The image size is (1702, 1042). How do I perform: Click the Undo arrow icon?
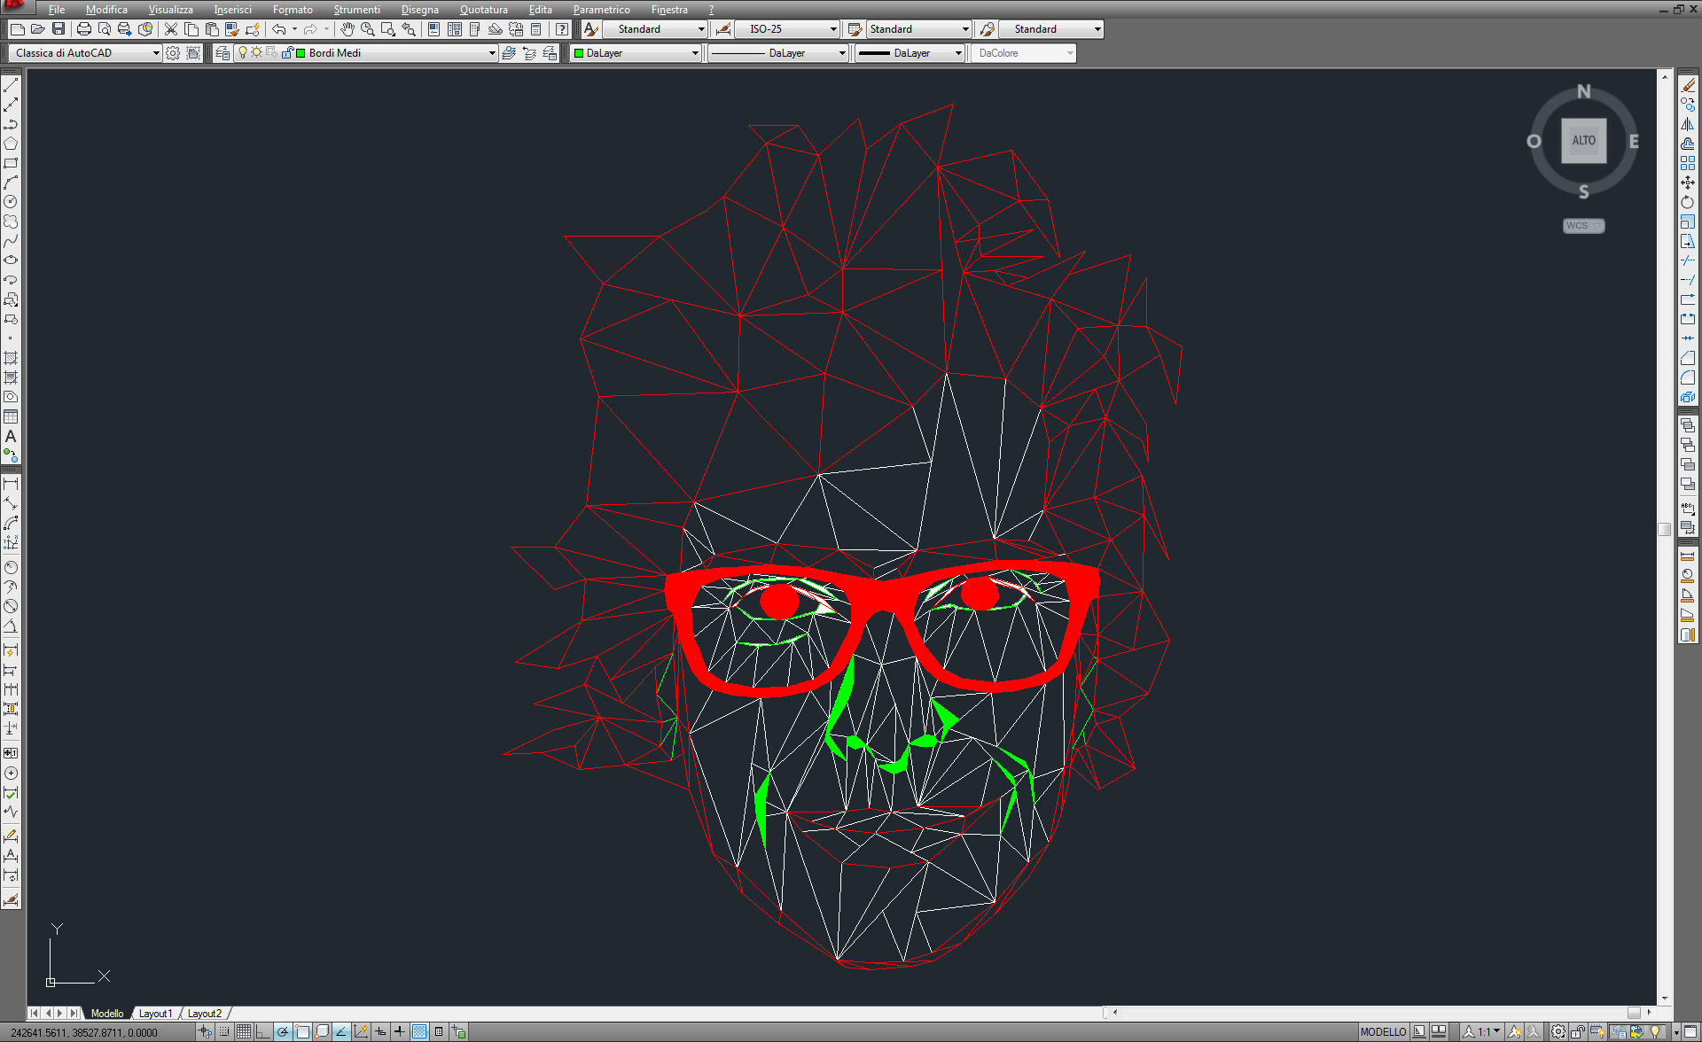pyautogui.click(x=279, y=29)
